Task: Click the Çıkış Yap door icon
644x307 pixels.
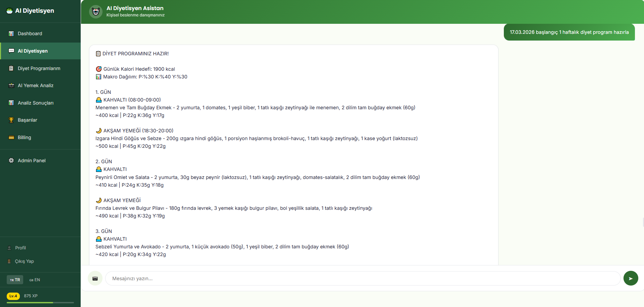Action: (x=9, y=261)
